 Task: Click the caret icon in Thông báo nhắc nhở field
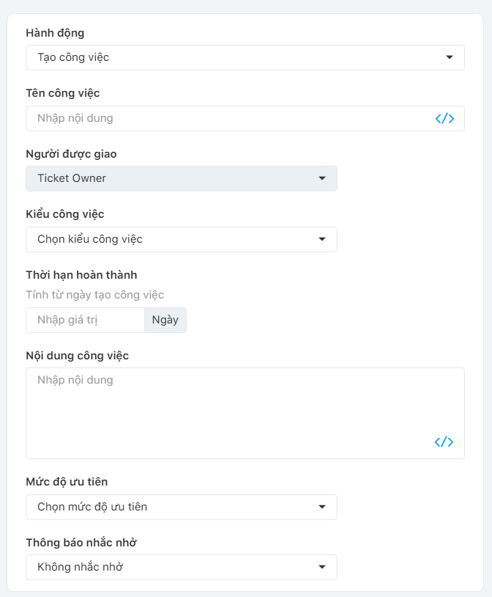[322, 567]
